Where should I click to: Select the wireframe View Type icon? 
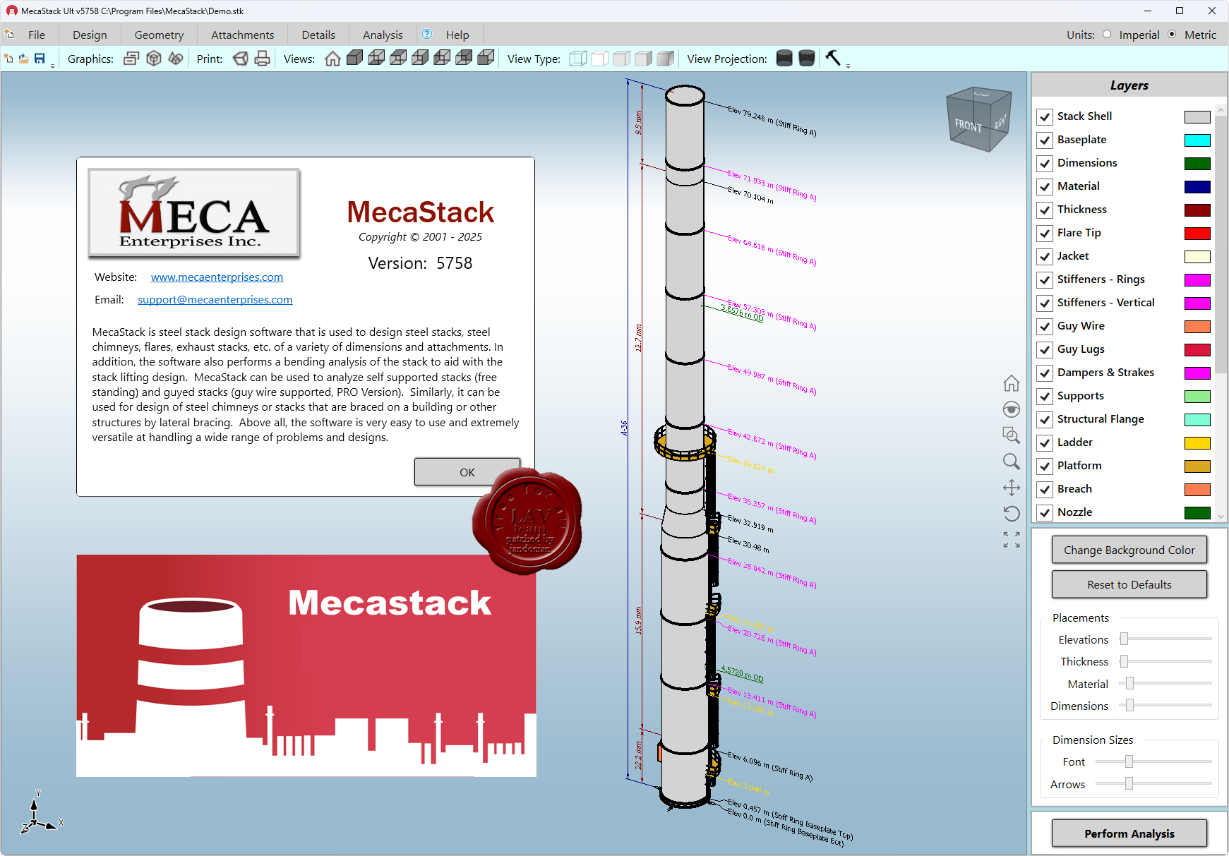coord(577,59)
